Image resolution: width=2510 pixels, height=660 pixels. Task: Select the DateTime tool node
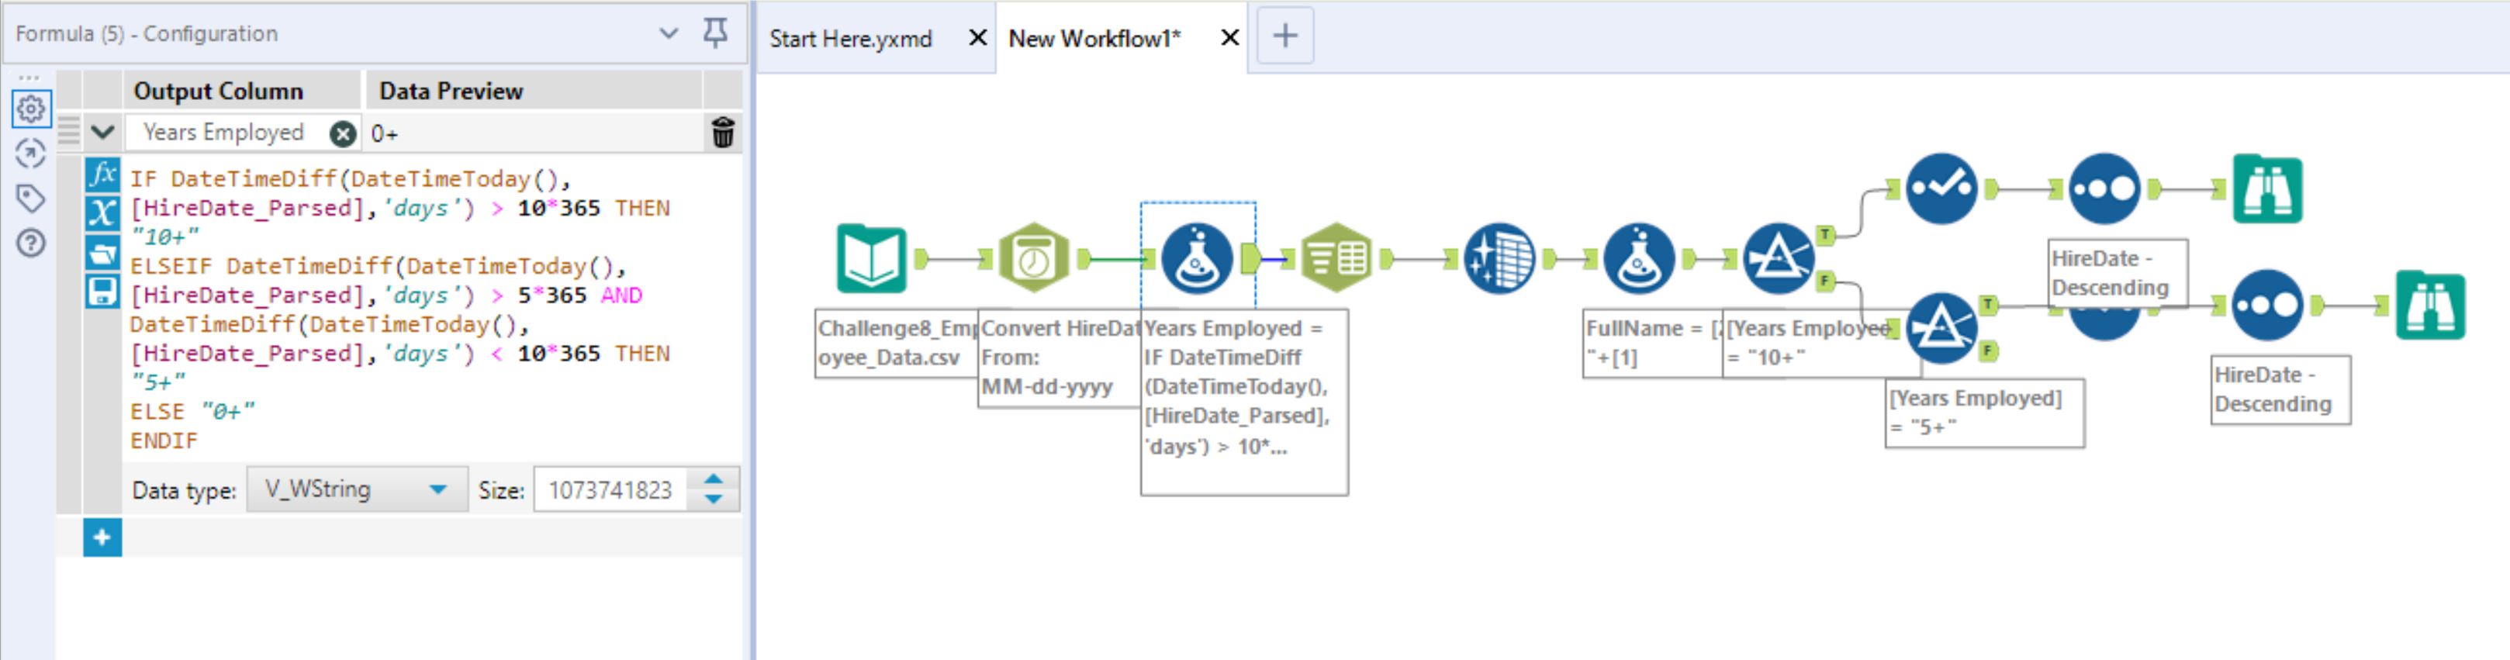point(1034,259)
